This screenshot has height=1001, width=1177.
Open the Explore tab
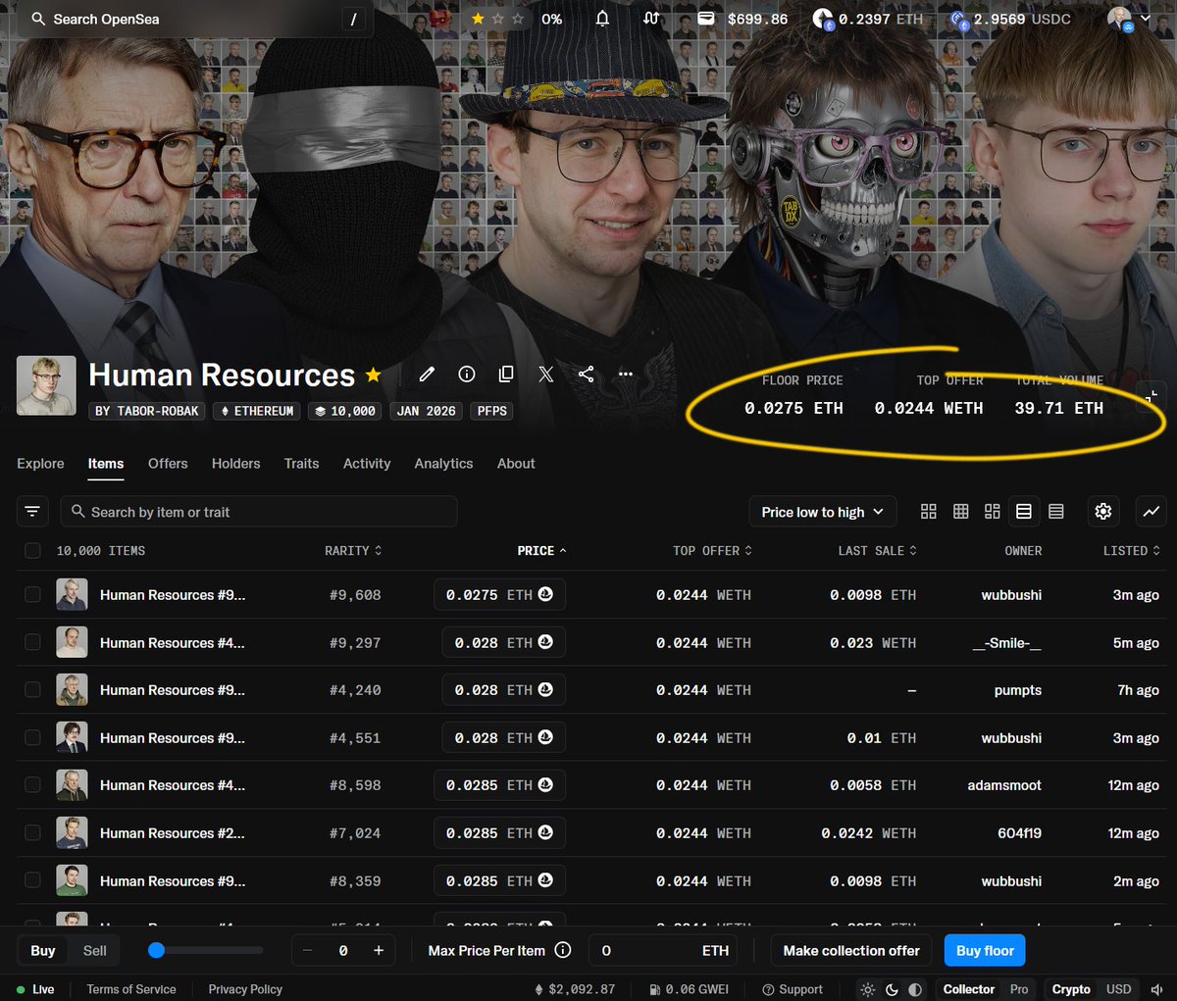pyautogui.click(x=40, y=463)
